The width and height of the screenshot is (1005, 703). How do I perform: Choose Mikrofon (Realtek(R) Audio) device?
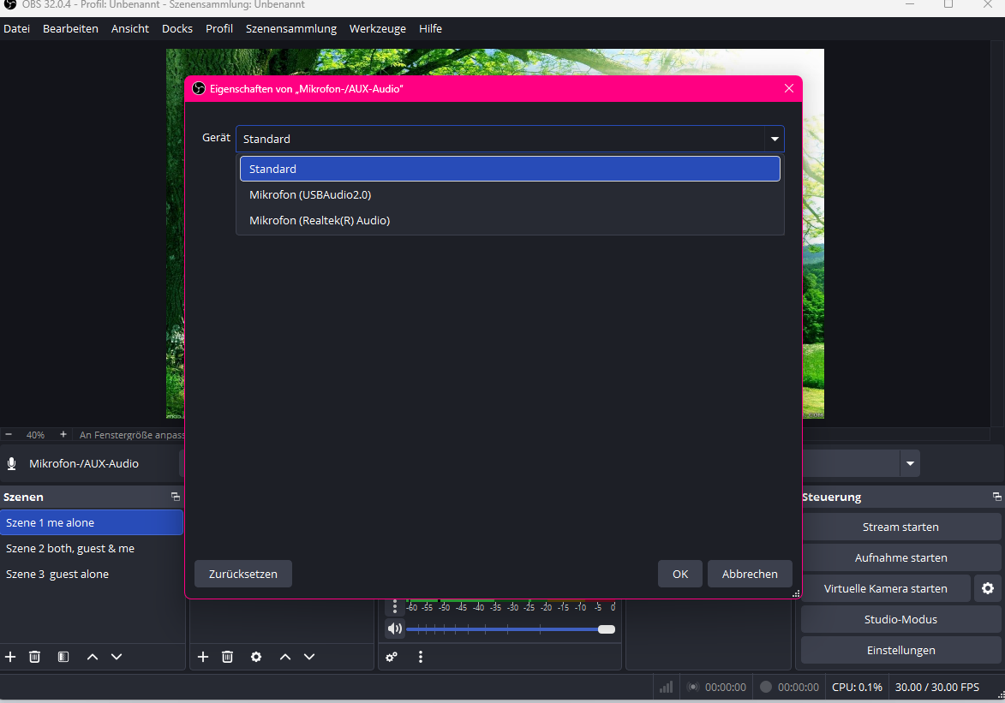tap(510, 220)
